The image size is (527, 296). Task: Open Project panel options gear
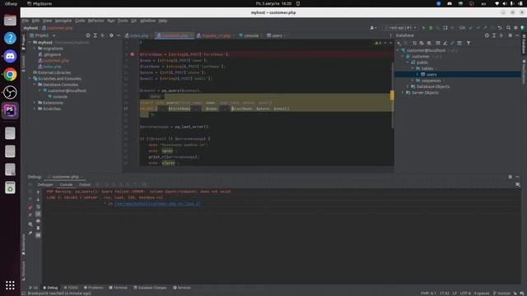(x=111, y=35)
